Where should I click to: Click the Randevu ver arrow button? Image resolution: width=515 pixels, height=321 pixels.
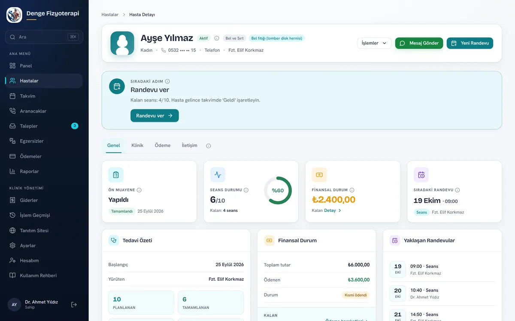154,116
